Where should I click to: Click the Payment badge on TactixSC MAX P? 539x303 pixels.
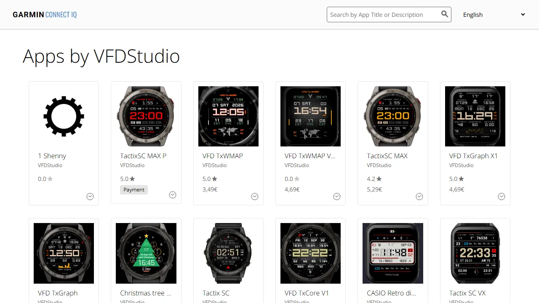pyautogui.click(x=134, y=189)
